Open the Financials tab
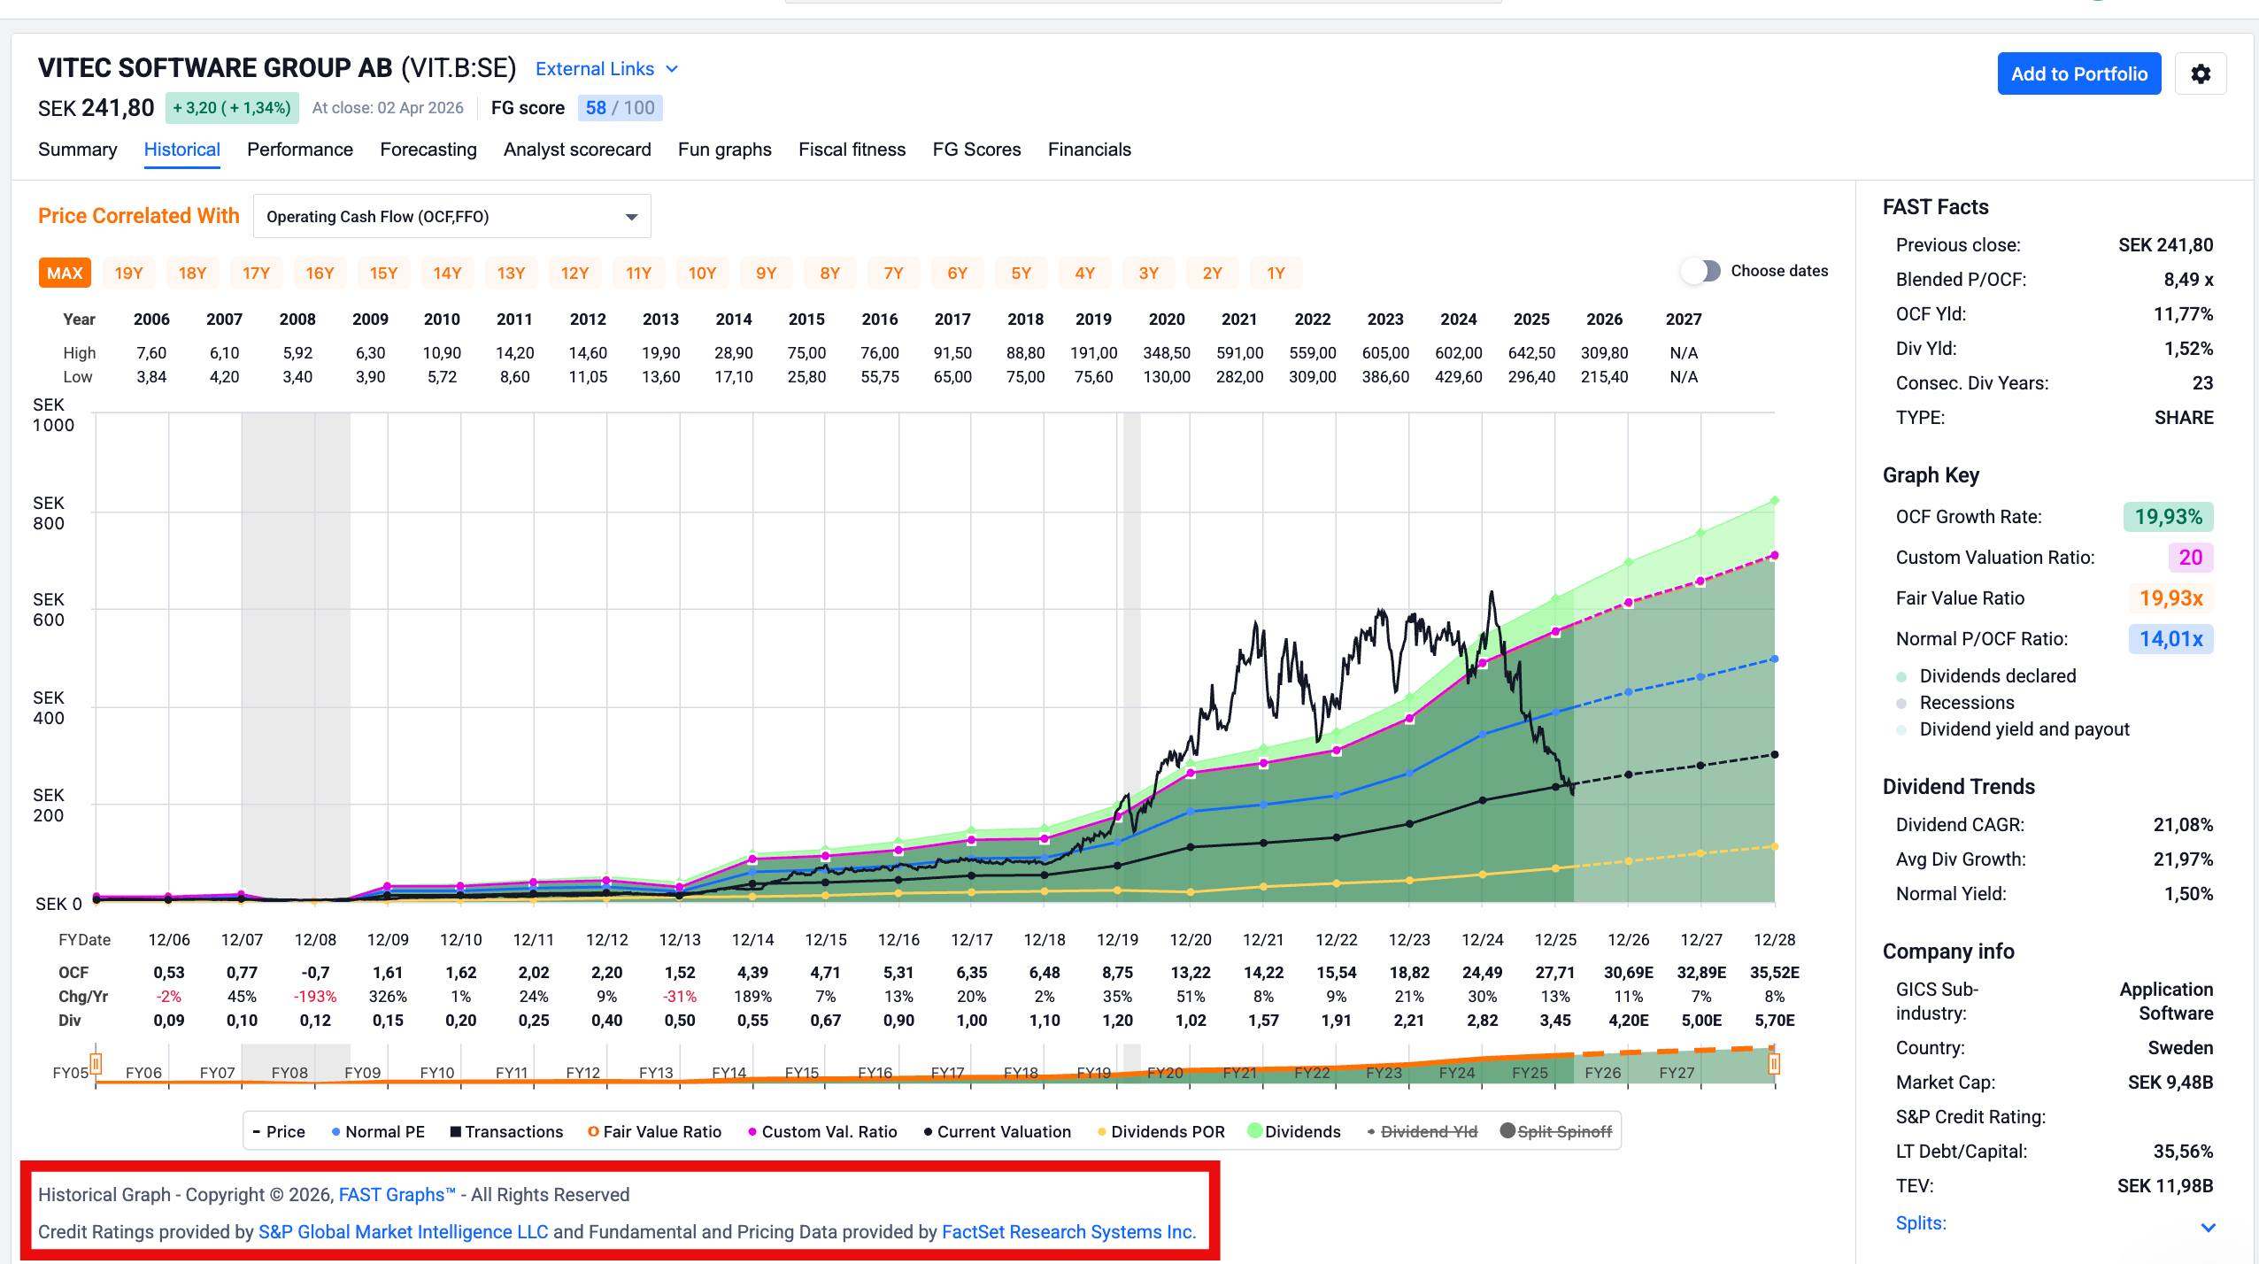Screen dimensions: 2259x1264 [x=1089, y=150]
